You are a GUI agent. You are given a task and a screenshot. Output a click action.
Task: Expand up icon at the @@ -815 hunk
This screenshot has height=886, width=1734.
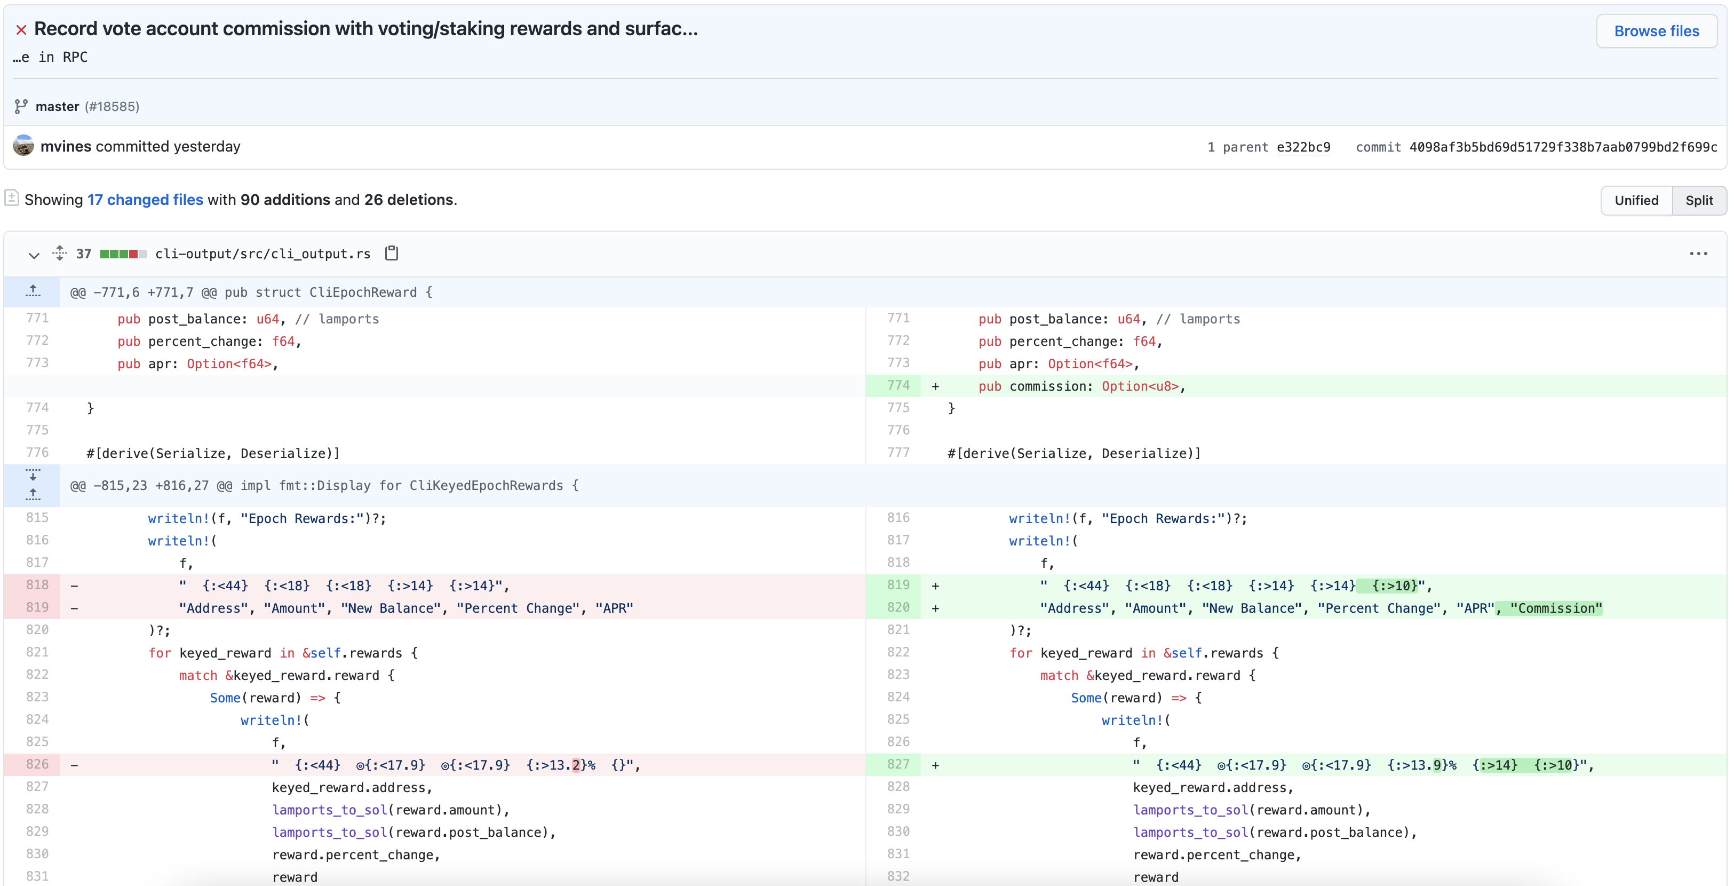[x=33, y=495]
